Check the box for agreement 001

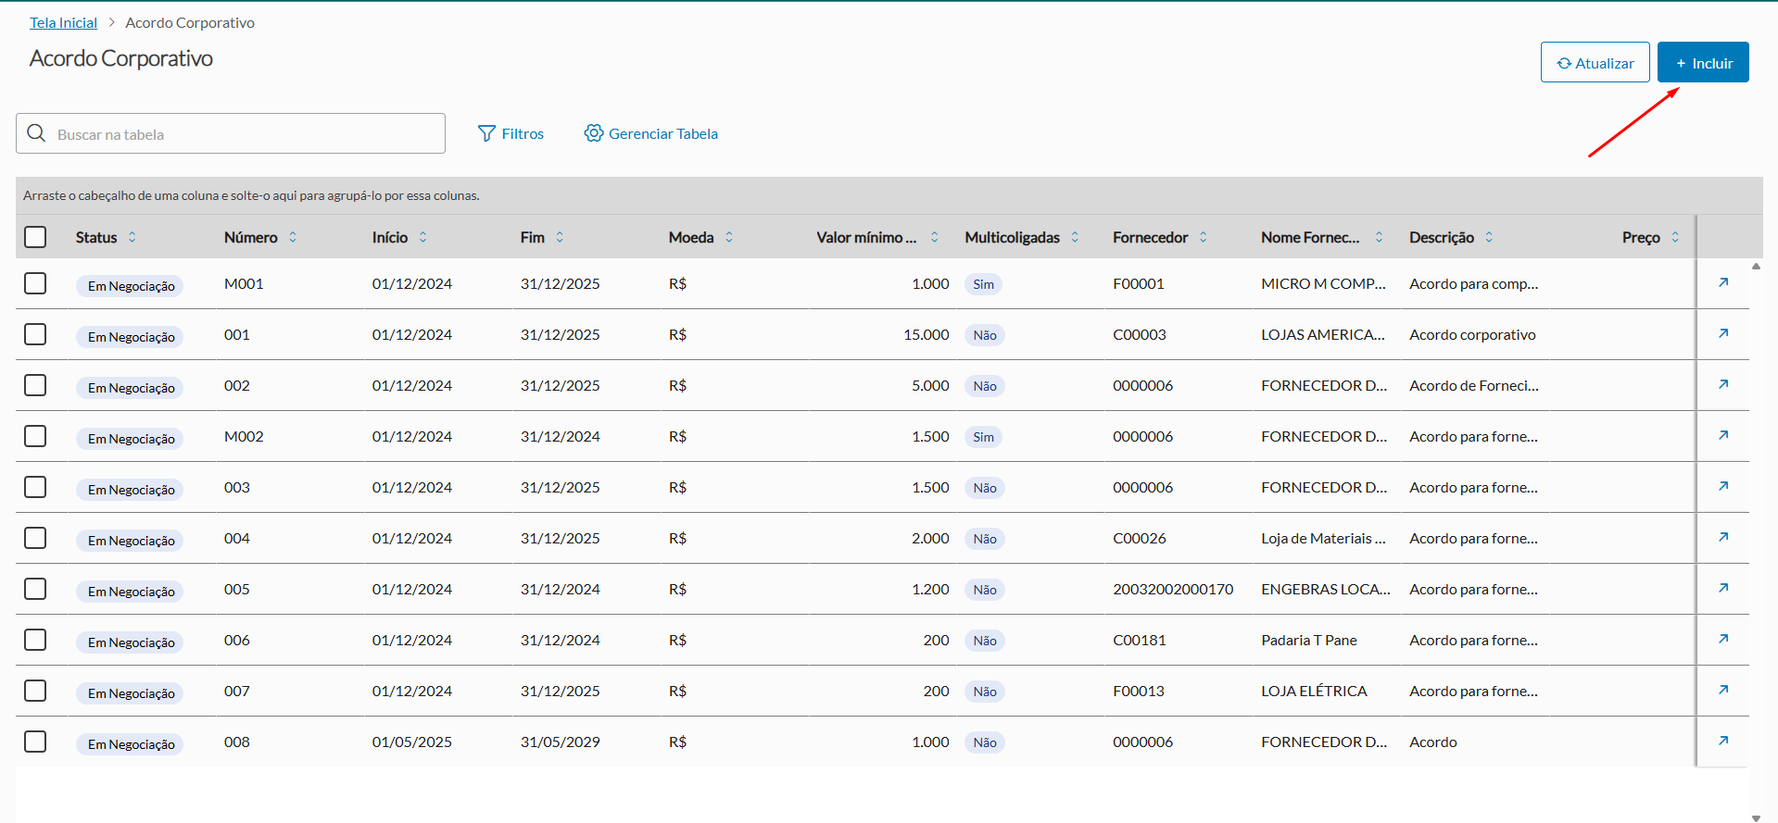click(35, 334)
